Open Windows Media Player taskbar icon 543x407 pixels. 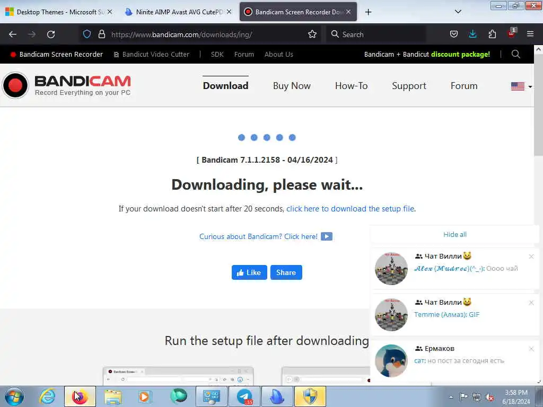tap(144, 396)
